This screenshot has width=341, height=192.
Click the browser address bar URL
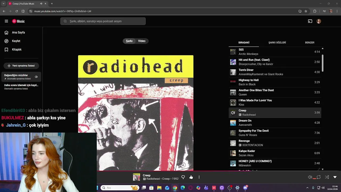pos(63,11)
